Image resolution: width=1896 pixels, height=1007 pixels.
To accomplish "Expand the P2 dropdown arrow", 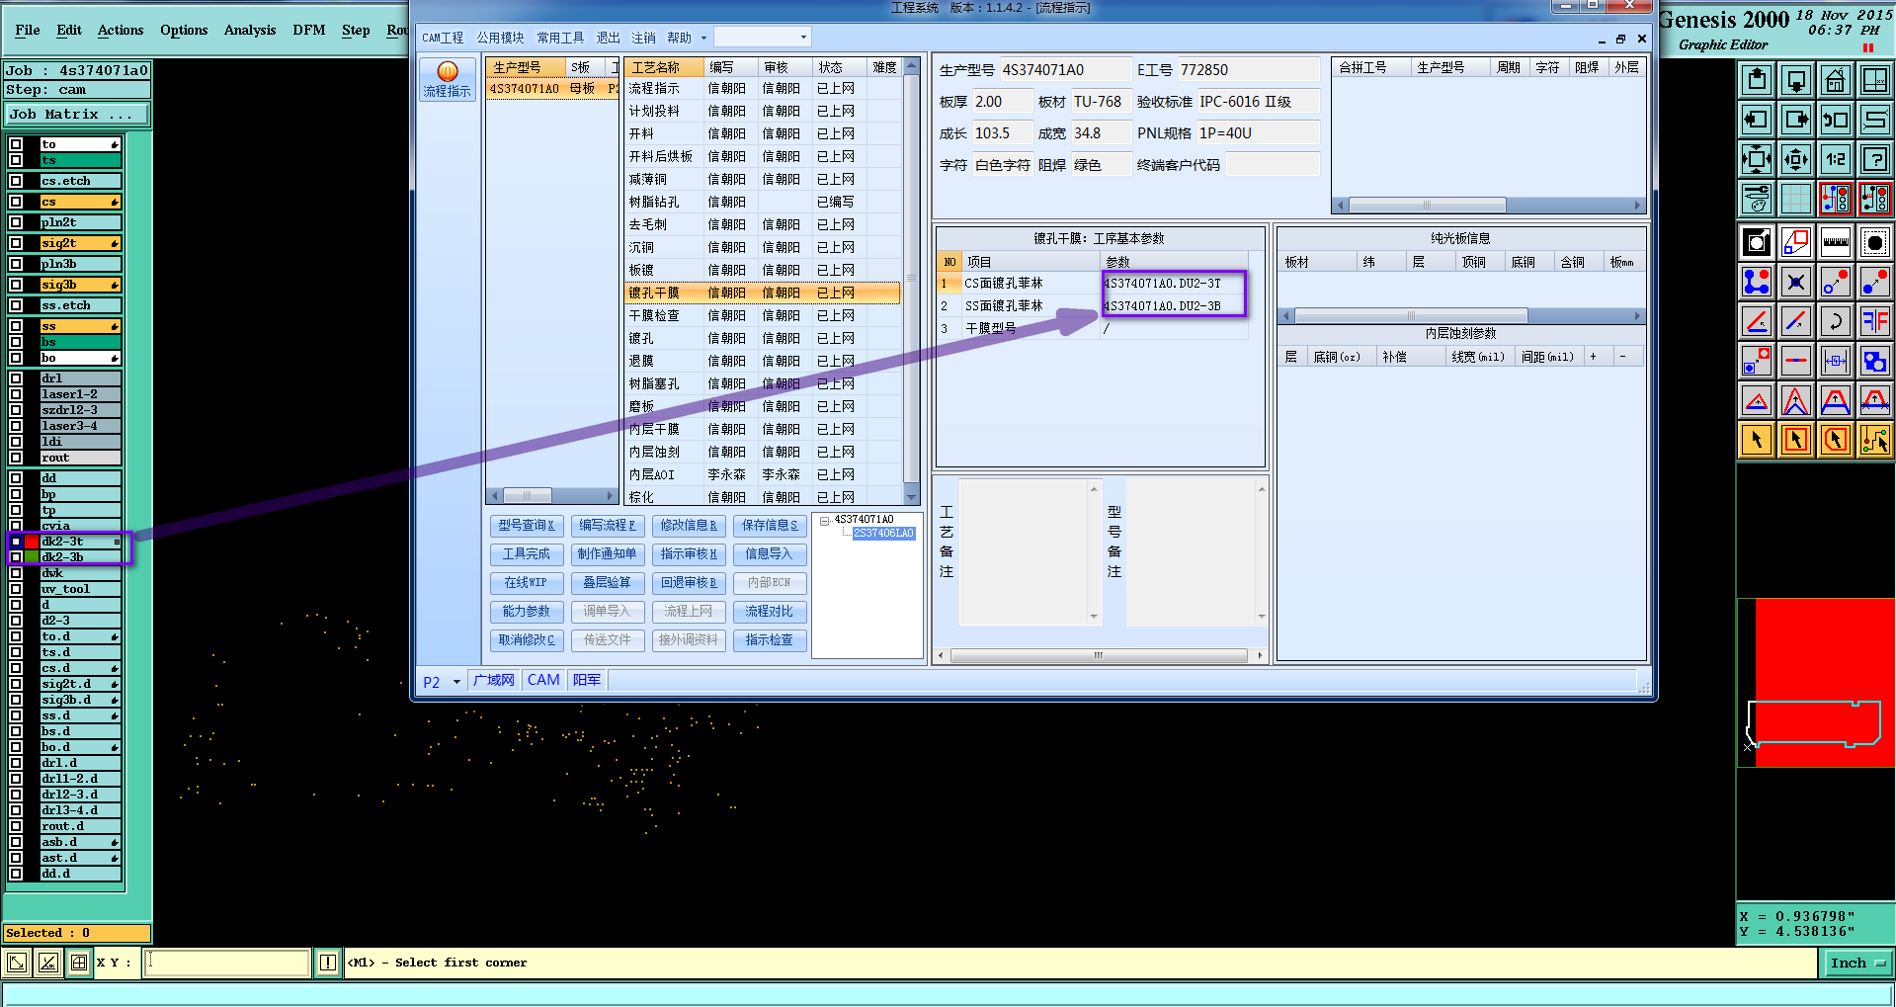I will 456,682.
